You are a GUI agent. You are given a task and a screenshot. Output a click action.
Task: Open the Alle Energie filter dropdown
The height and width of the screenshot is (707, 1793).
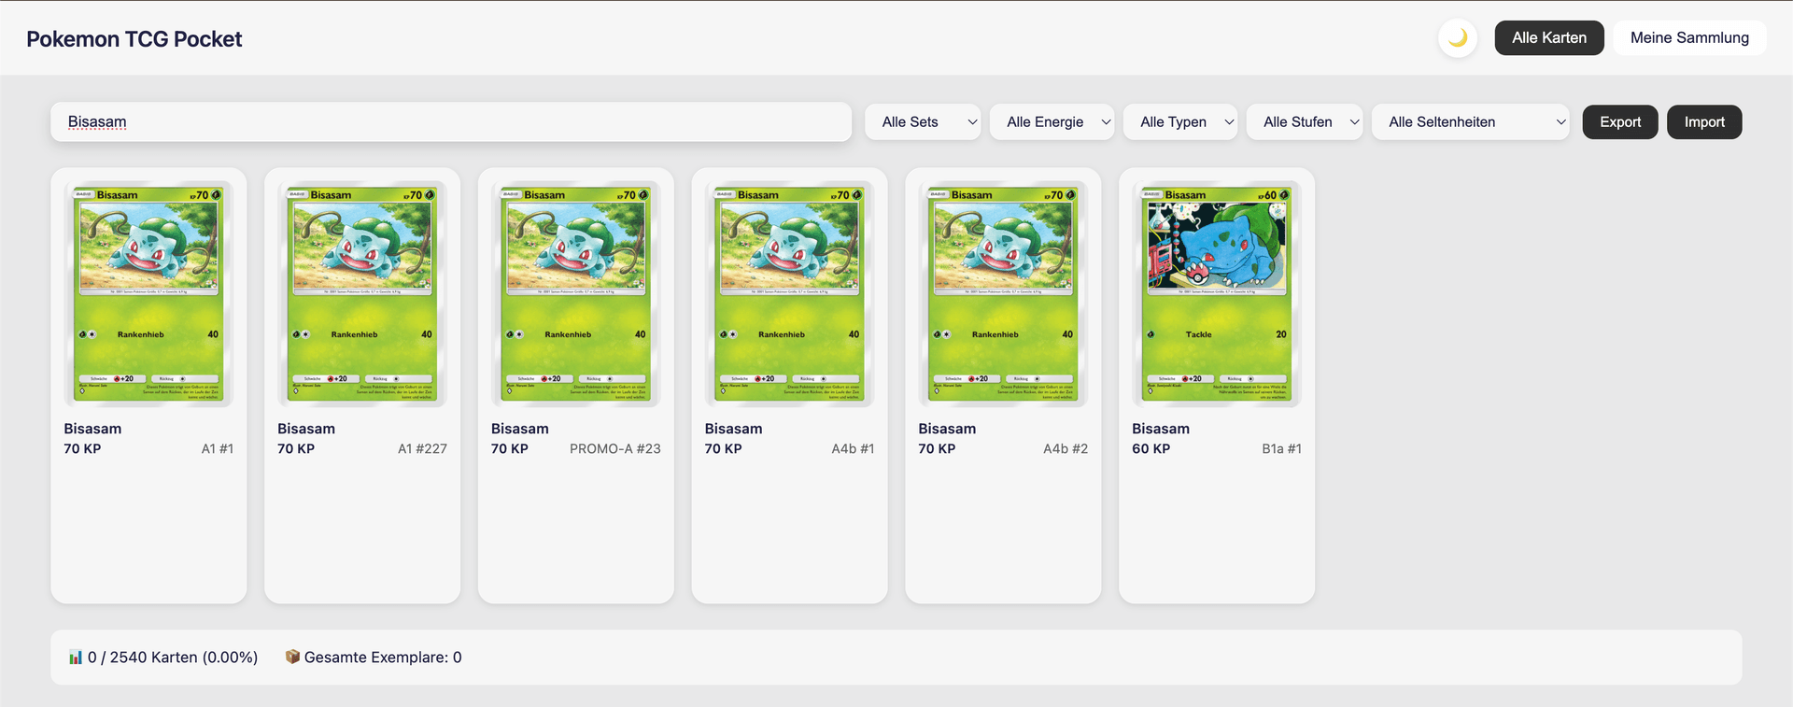[1051, 122]
